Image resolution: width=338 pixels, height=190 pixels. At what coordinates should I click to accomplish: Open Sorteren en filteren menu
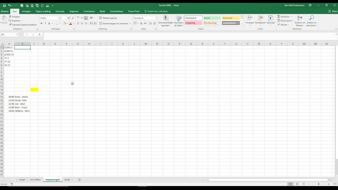pos(300,21)
